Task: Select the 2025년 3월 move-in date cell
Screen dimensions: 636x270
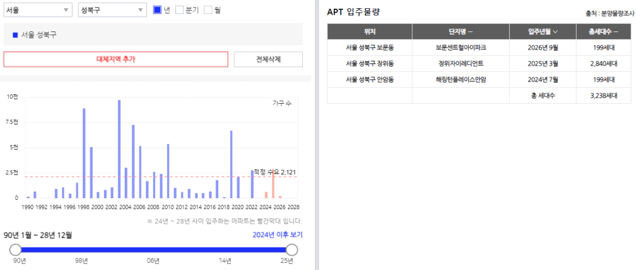Action: coord(543,64)
